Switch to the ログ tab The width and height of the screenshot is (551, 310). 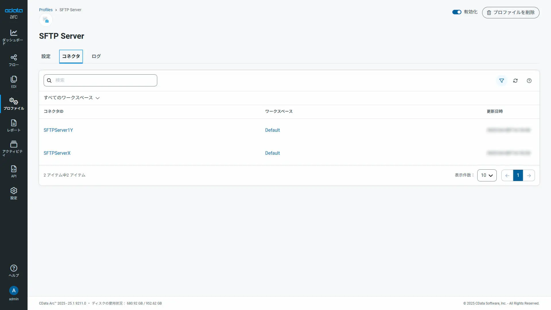pyautogui.click(x=96, y=56)
